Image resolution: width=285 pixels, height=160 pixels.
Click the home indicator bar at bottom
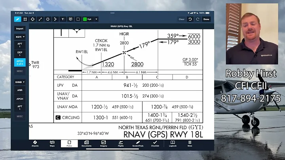112,149
